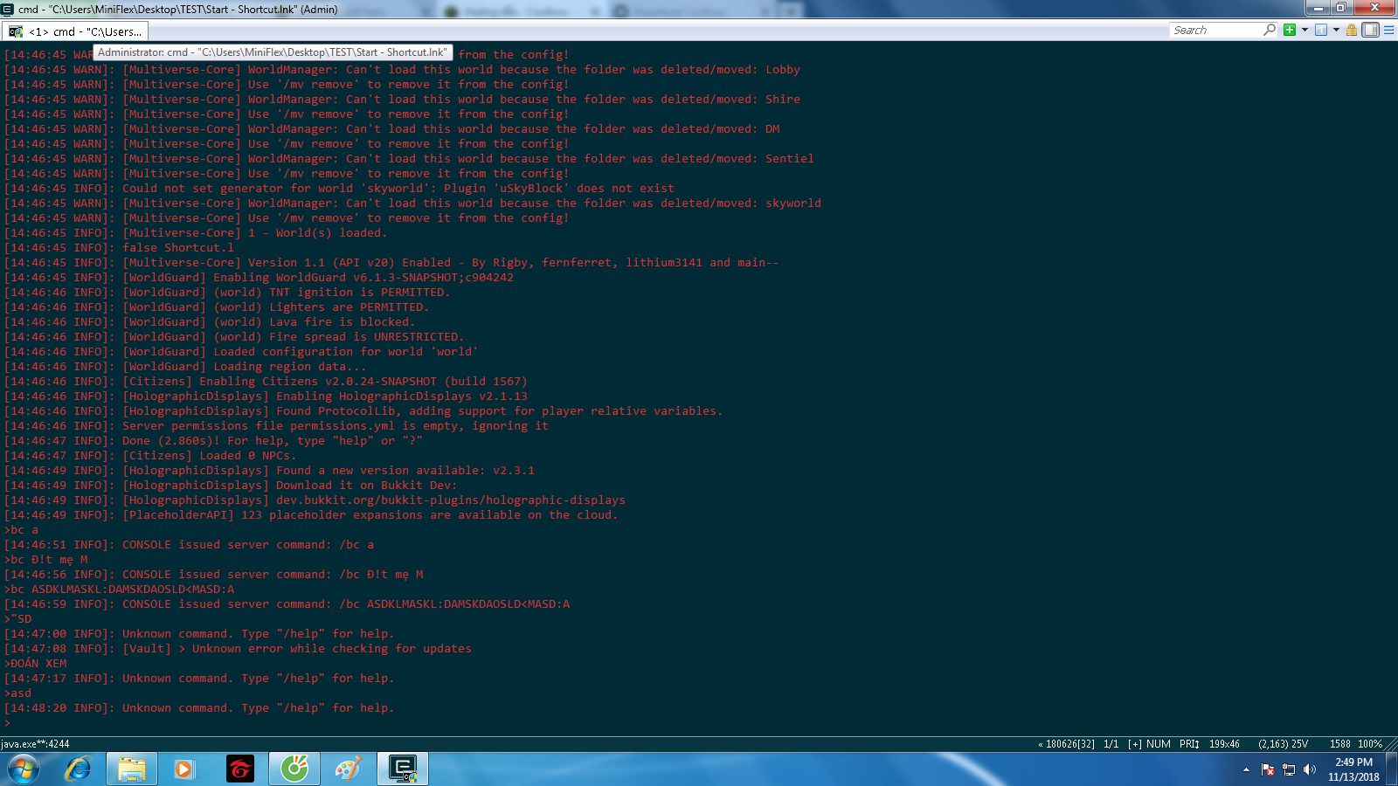Open Action Center flag icon

[1268, 769]
